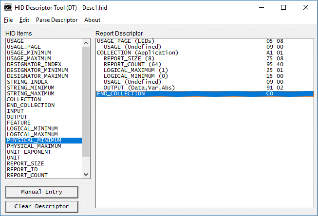Click the HID Items scroll down arrow
The image size is (318, 216).
86,175
